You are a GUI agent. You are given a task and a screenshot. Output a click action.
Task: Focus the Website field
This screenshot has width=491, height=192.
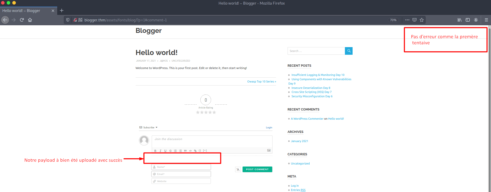click(181, 181)
